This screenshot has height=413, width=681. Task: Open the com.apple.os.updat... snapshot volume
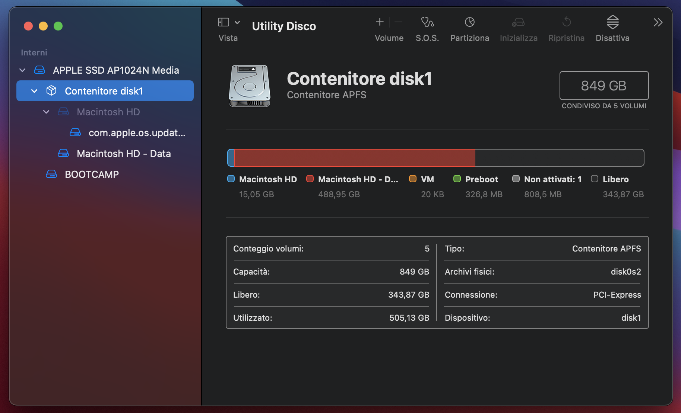point(136,132)
